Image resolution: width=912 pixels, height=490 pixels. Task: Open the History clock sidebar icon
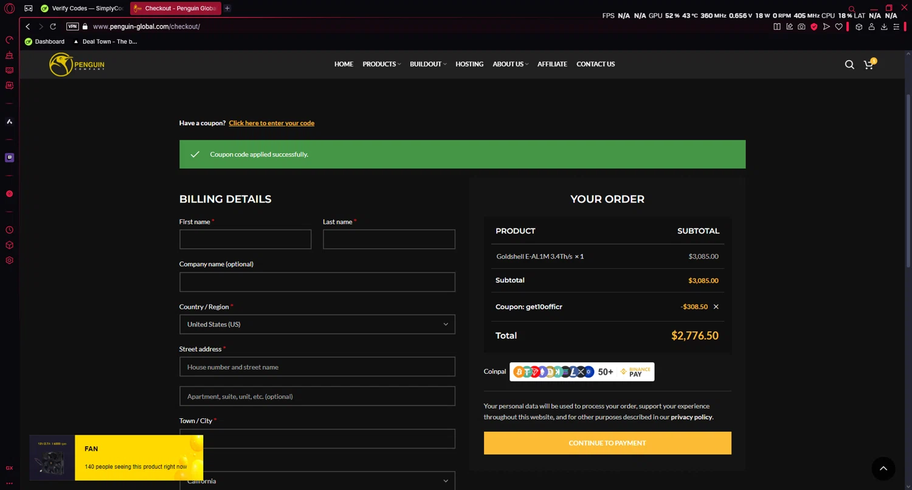coord(9,230)
